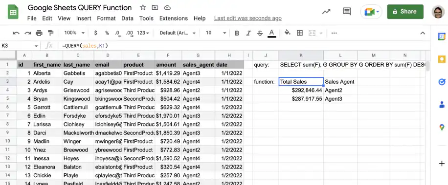View cloud save status icon
Viewport: 448px width, 185px height.
168,8
